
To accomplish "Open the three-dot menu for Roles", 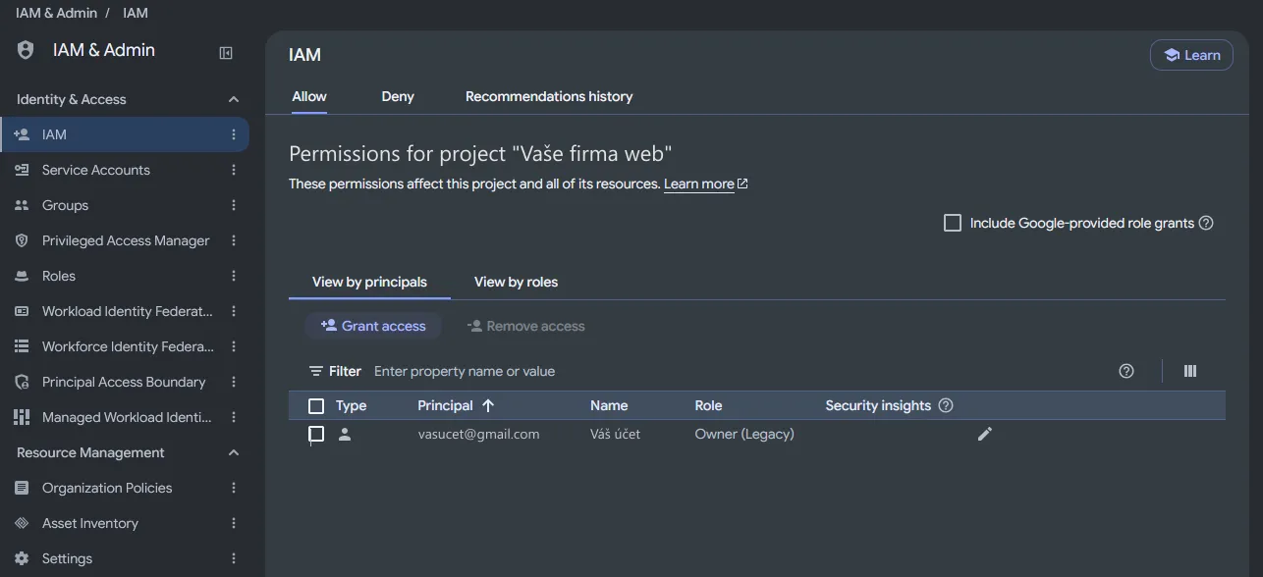I will [x=234, y=276].
